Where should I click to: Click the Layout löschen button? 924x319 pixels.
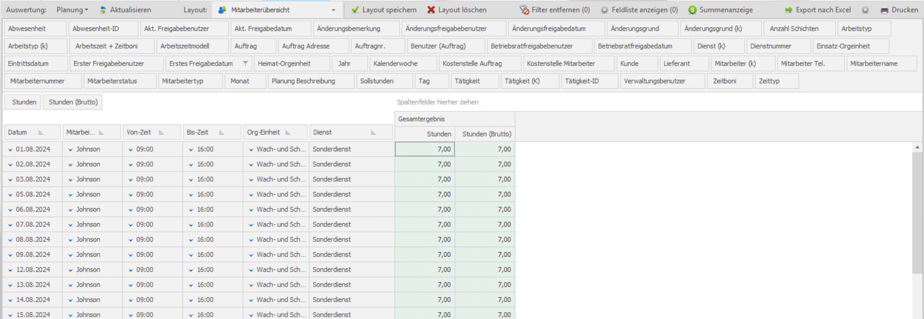click(457, 10)
